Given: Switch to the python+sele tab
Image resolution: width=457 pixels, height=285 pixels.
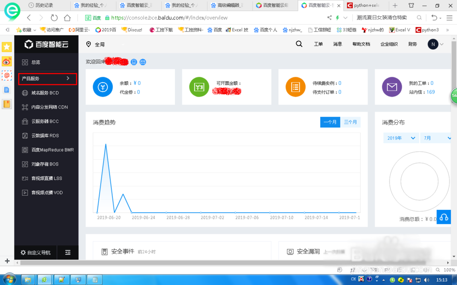Looking at the screenshot, I should point(367,5).
